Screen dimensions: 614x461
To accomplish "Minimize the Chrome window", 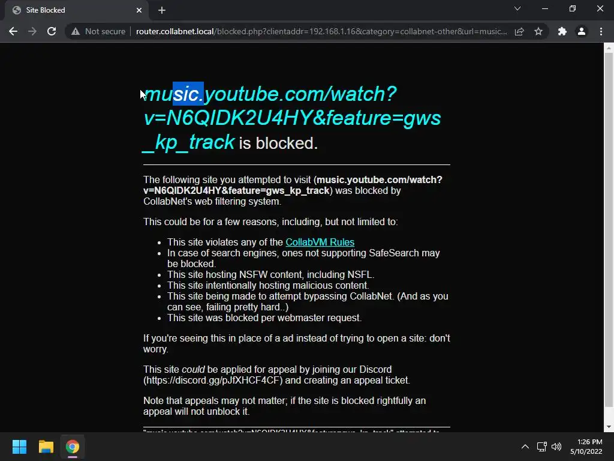I will (545, 8).
